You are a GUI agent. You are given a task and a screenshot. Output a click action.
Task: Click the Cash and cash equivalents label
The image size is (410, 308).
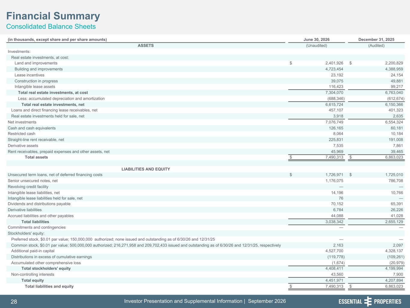coord(32,128)
